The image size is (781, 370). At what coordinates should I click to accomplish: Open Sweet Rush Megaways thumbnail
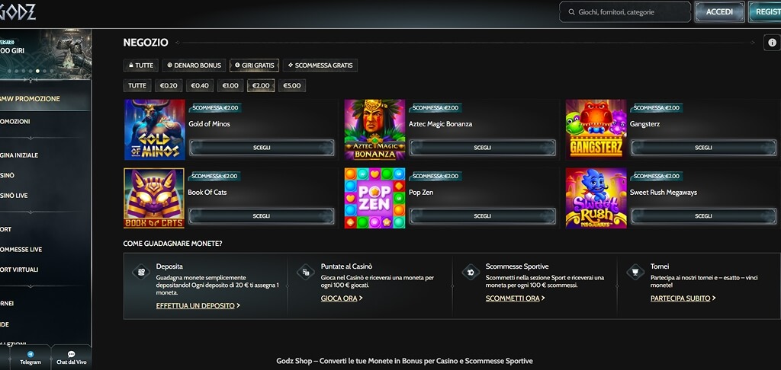tap(596, 198)
